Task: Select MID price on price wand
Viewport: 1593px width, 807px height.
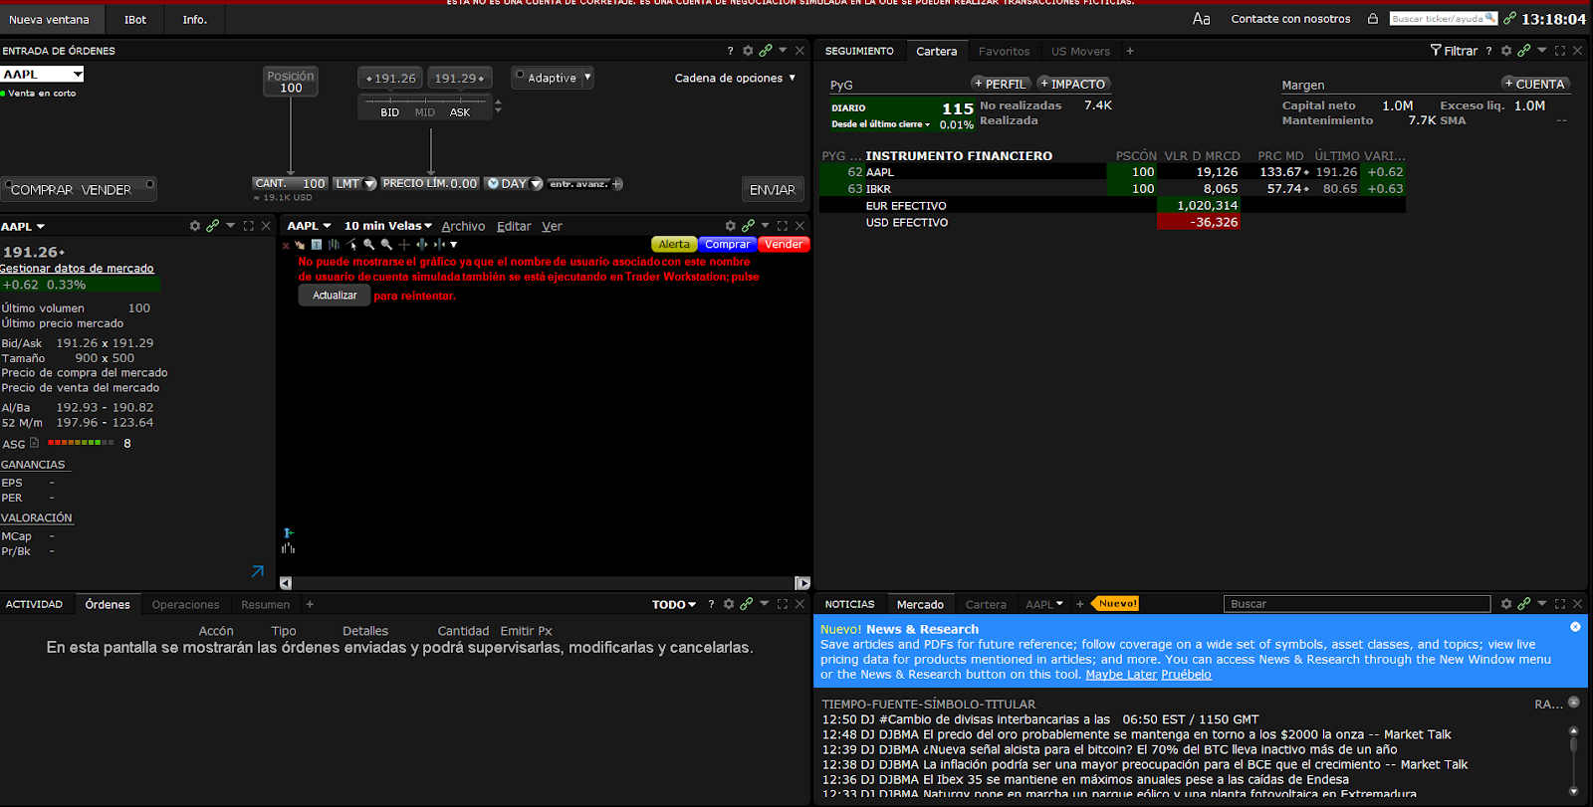Action: point(425,112)
